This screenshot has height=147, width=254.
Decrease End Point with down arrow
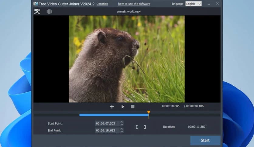122,132
